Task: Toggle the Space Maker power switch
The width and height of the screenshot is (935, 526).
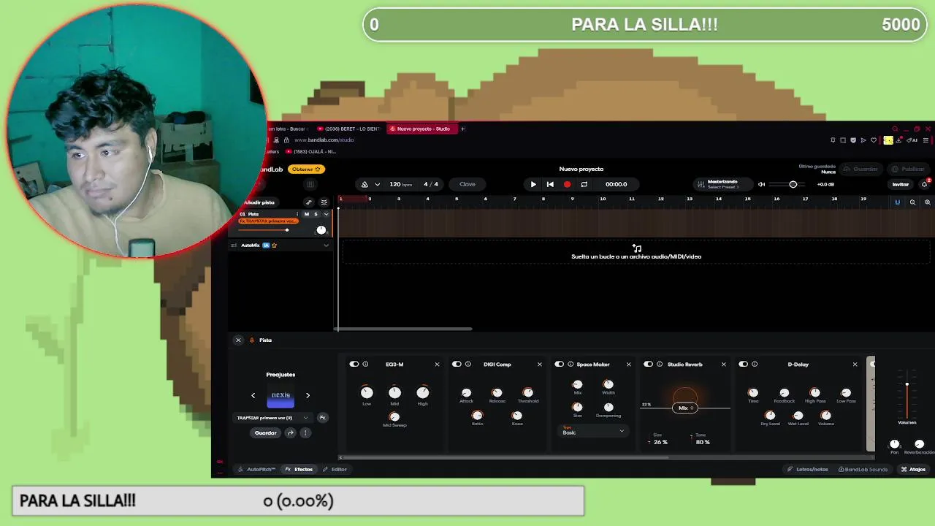Action: [560, 364]
